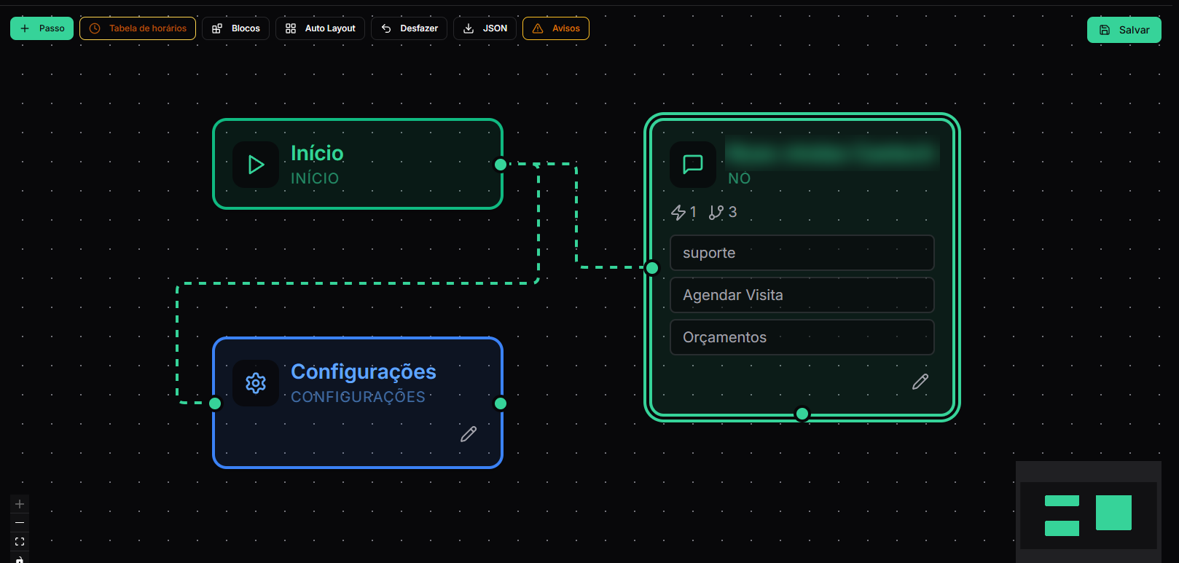Click the undo arrow icon in Desfazer

coord(386,28)
